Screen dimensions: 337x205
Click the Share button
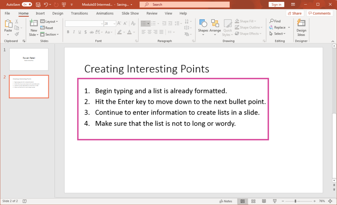click(295, 14)
